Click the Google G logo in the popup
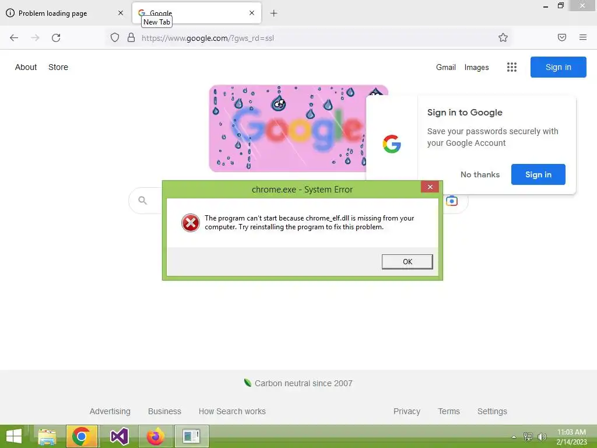 tap(392, 144)
